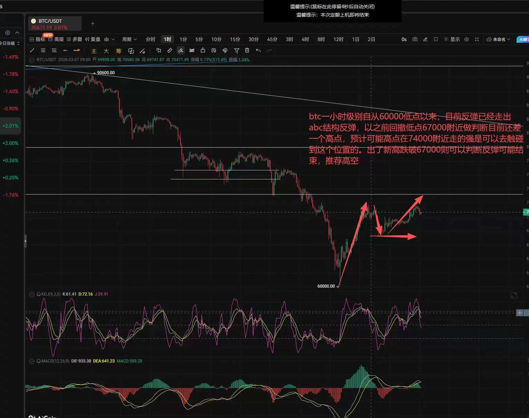The image size is (529, 418).
Task: Click the pencil edit icon near camera
Action: [x=425, y=39]
